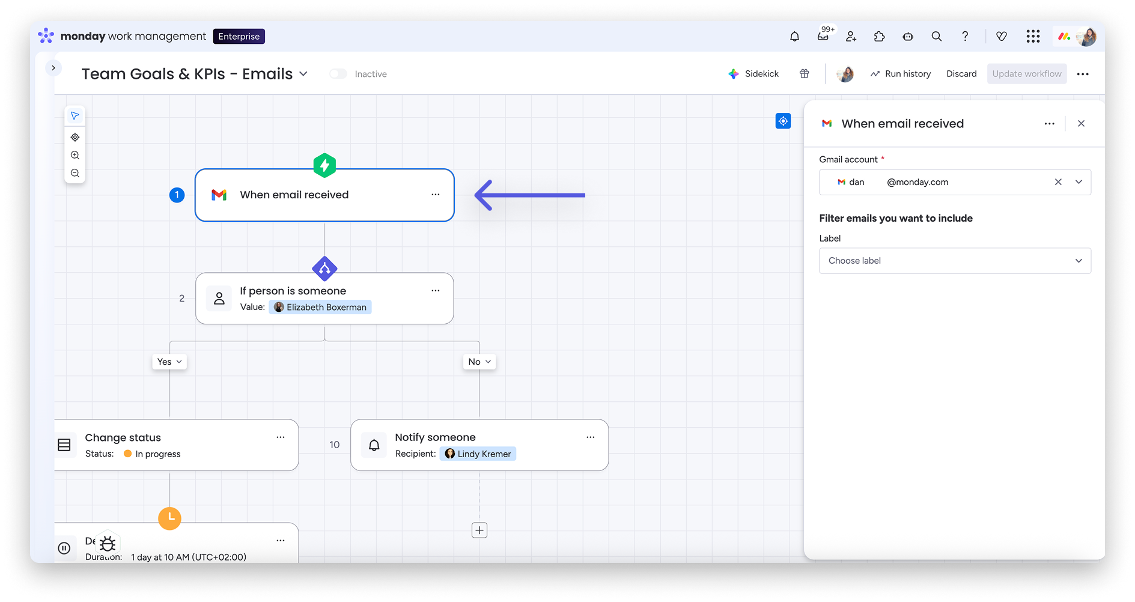Viewport: 1135px width, 602px height.
Task: Click the heart icon in top bar
Action: pyautogui.click(x=1002, y=37)
